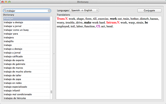Image resolution: width=166 pixels, height=104 pixels.
Task: Close the Dictionary window with red button
Action: (x=2, y=2)
